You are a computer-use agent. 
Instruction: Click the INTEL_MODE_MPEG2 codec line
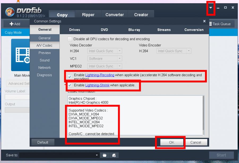tap(86, 126)
